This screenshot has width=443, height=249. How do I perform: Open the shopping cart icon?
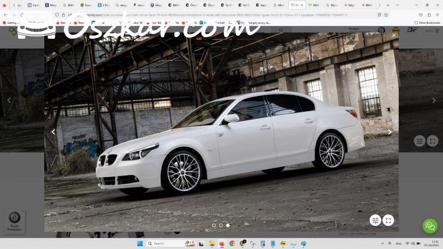pyautogui.click(x=437, y=30)
